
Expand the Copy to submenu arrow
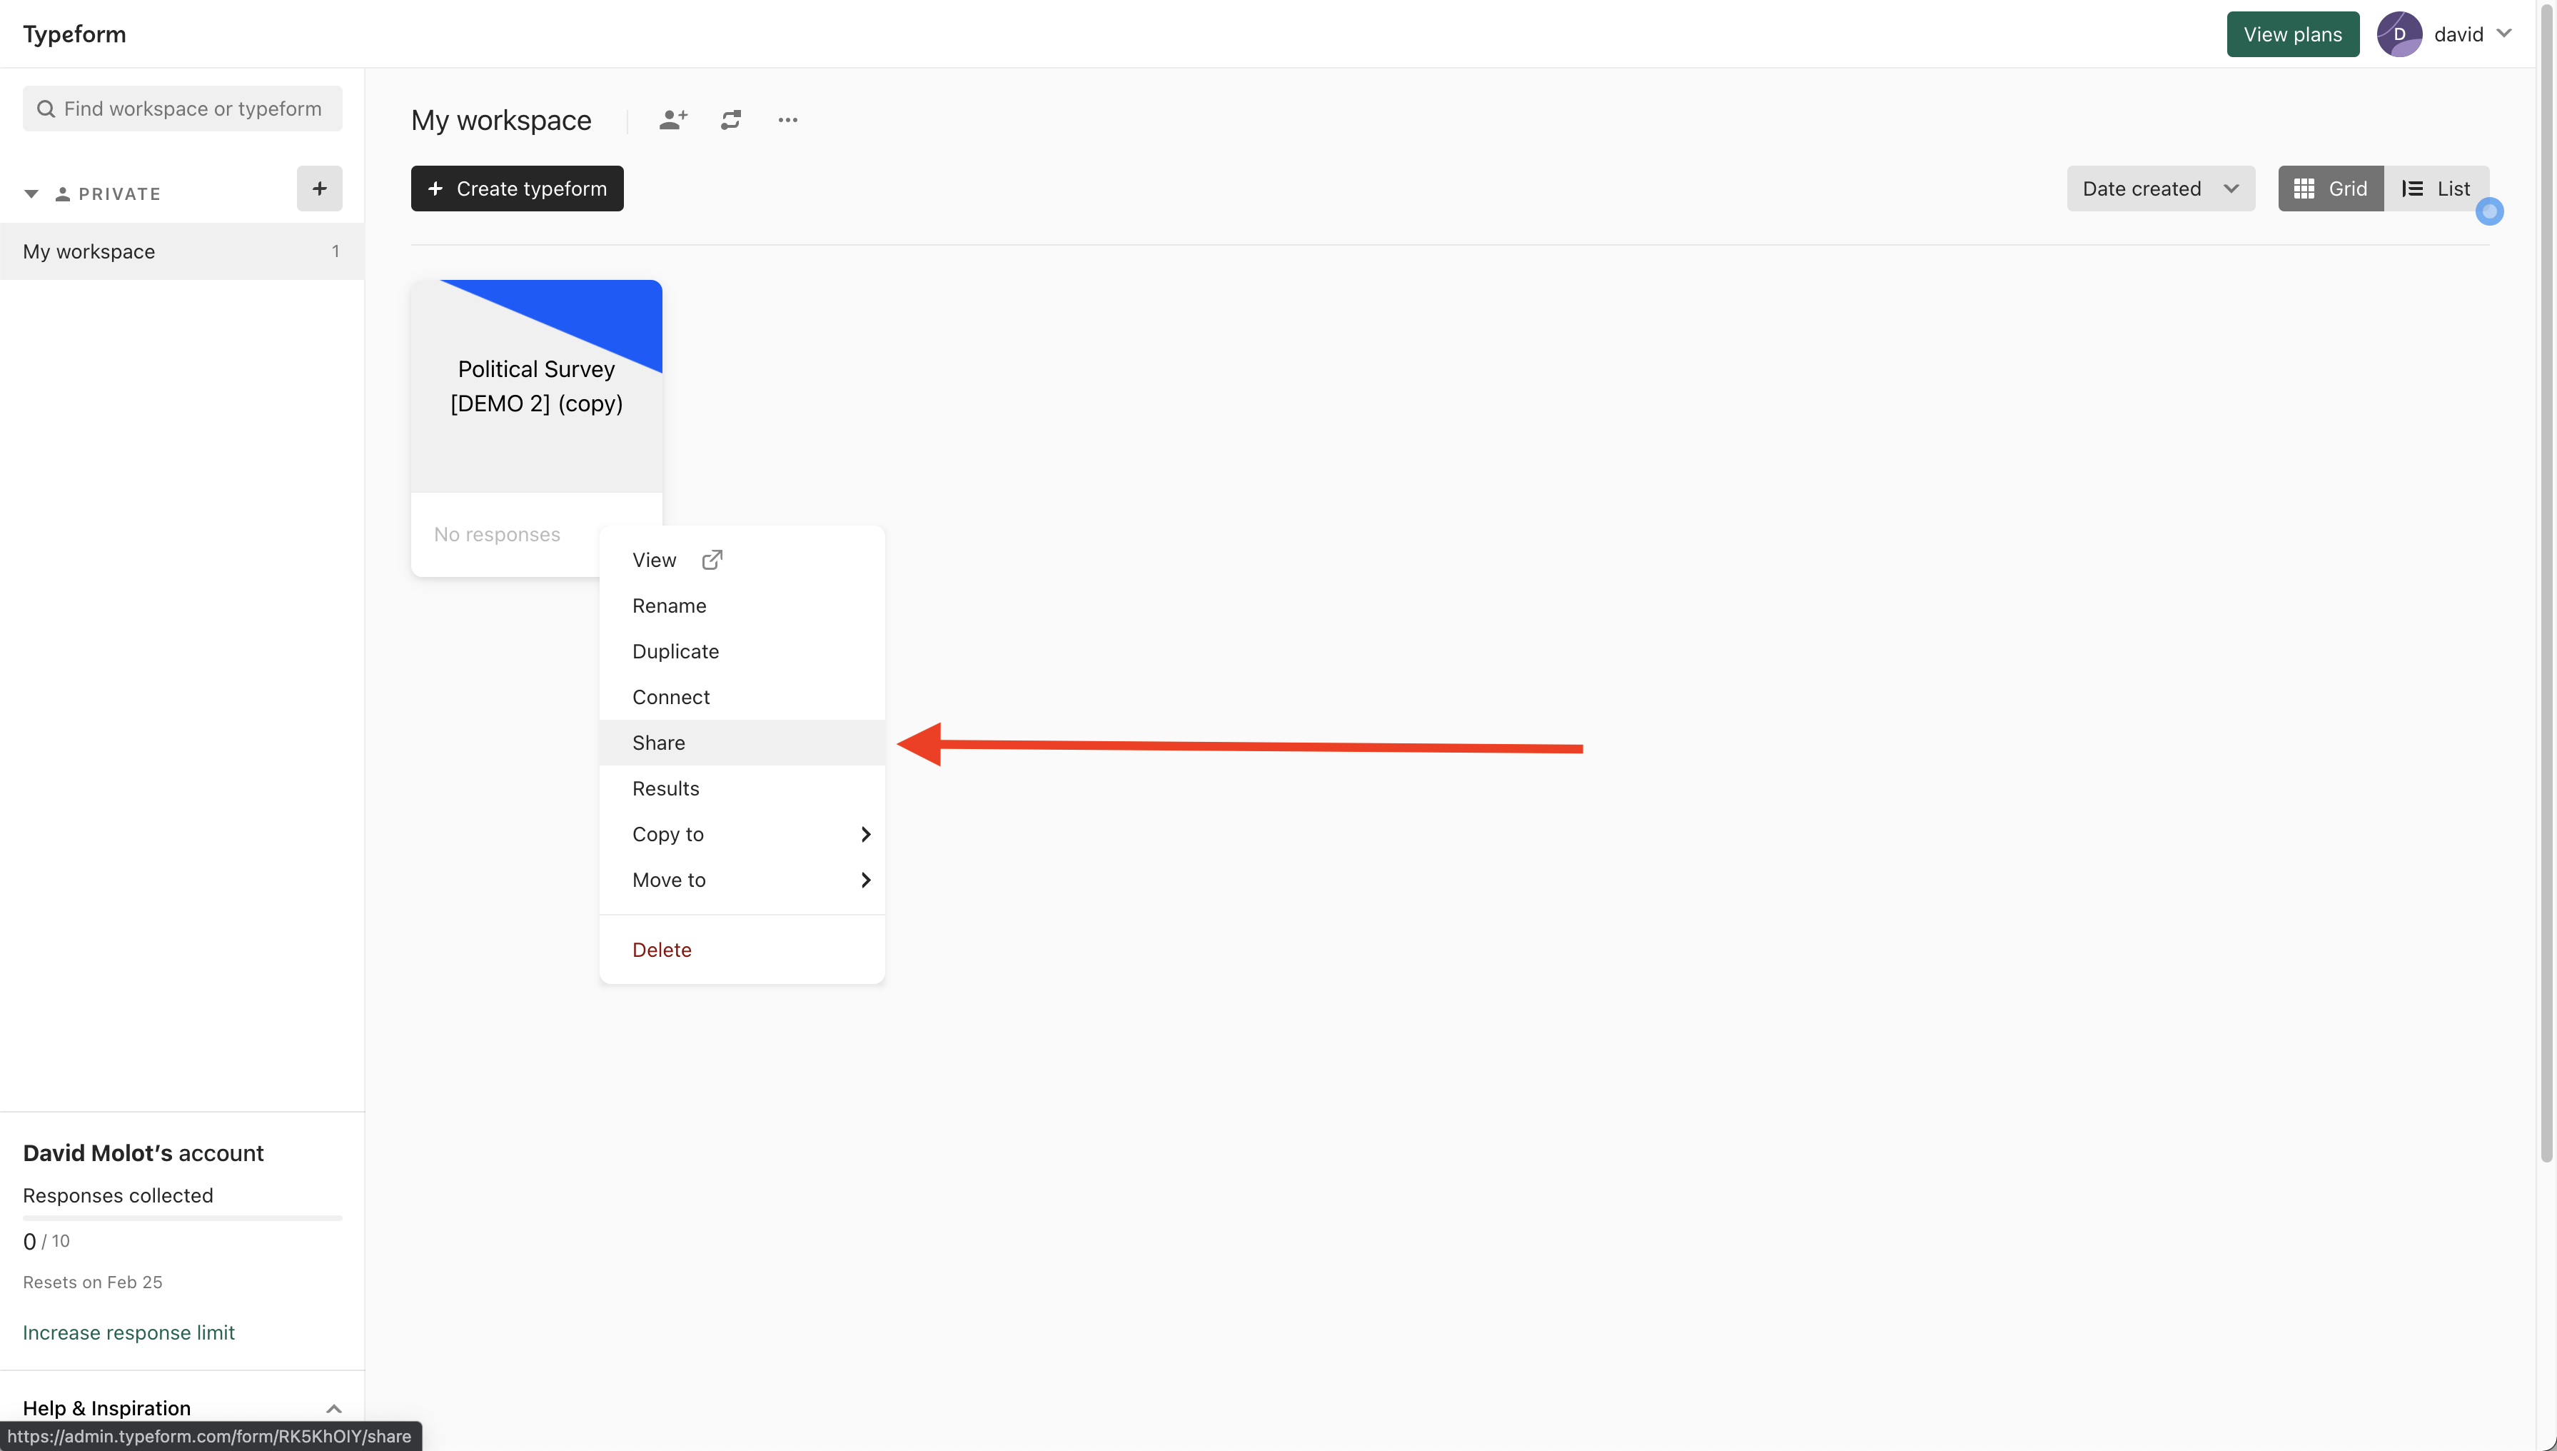[x=864, y=834]
